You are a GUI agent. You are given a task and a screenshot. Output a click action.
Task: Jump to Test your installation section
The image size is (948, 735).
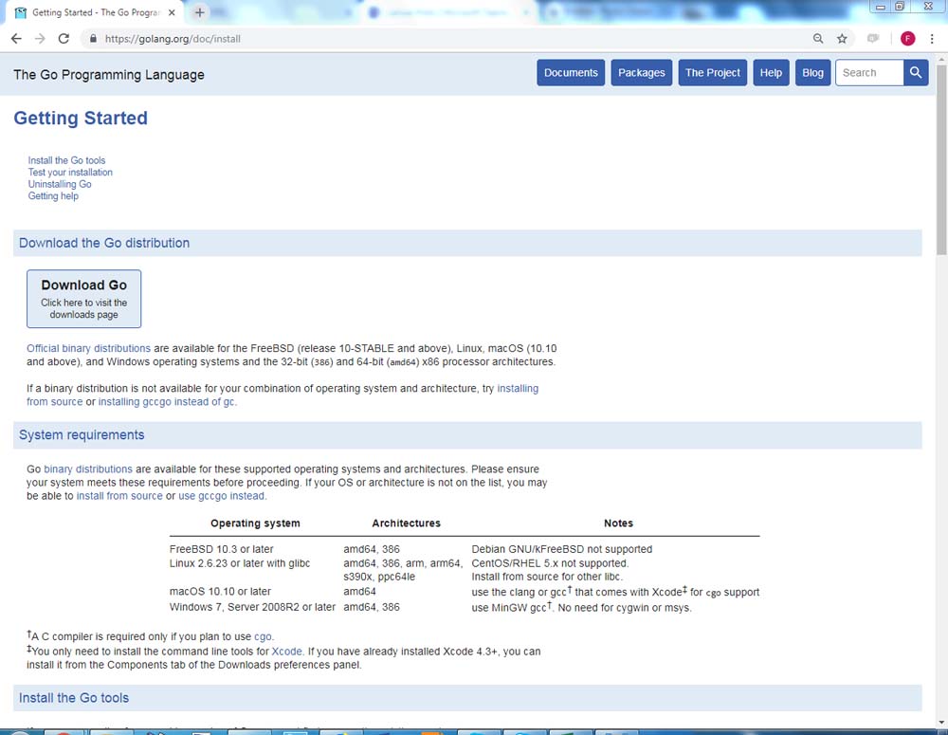(x=70, y=173)
